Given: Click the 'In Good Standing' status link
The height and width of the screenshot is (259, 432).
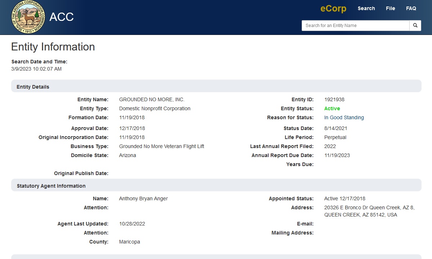Looking at the screenshot, I should click(x=344, y=117).
